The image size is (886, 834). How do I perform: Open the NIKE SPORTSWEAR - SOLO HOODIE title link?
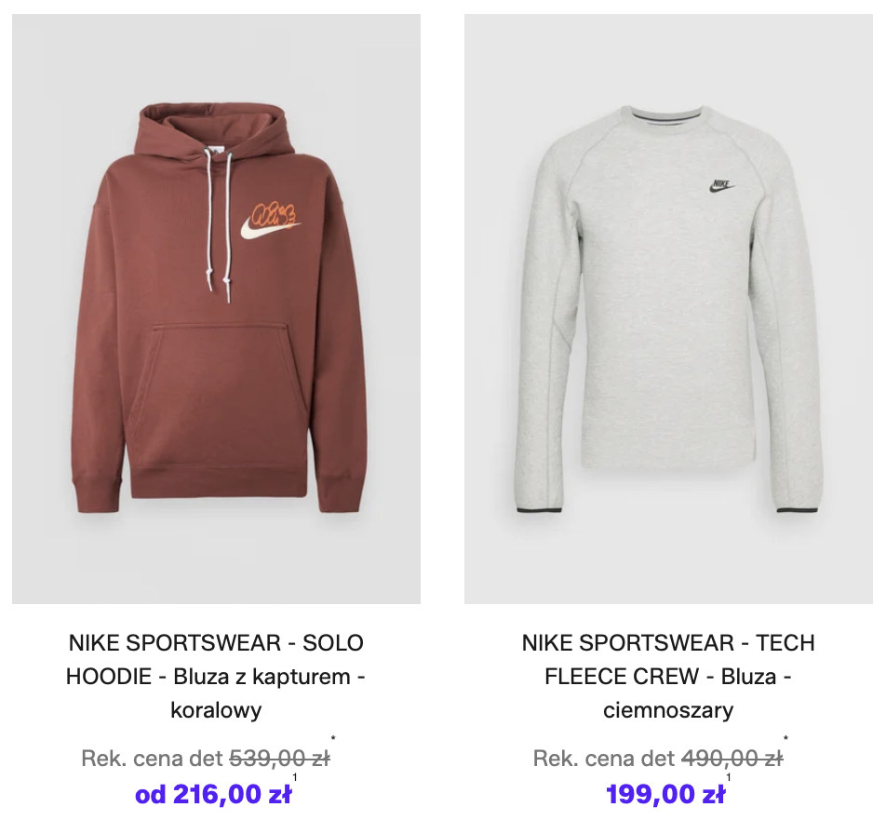coord(216,659)
